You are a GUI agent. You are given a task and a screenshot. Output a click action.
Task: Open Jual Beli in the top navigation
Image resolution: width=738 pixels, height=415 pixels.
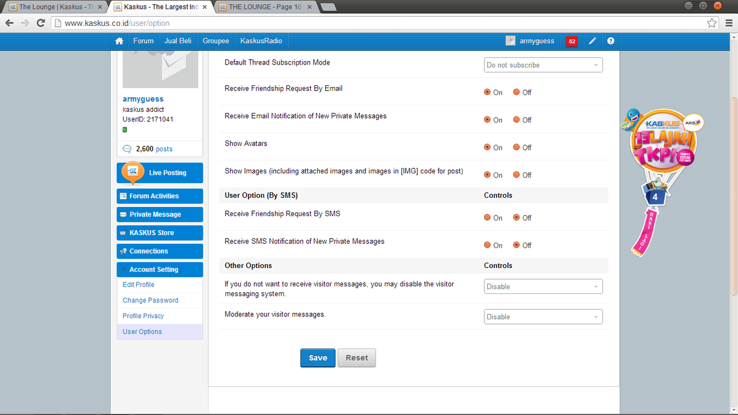pyautogui.click(x=178, y=41)
